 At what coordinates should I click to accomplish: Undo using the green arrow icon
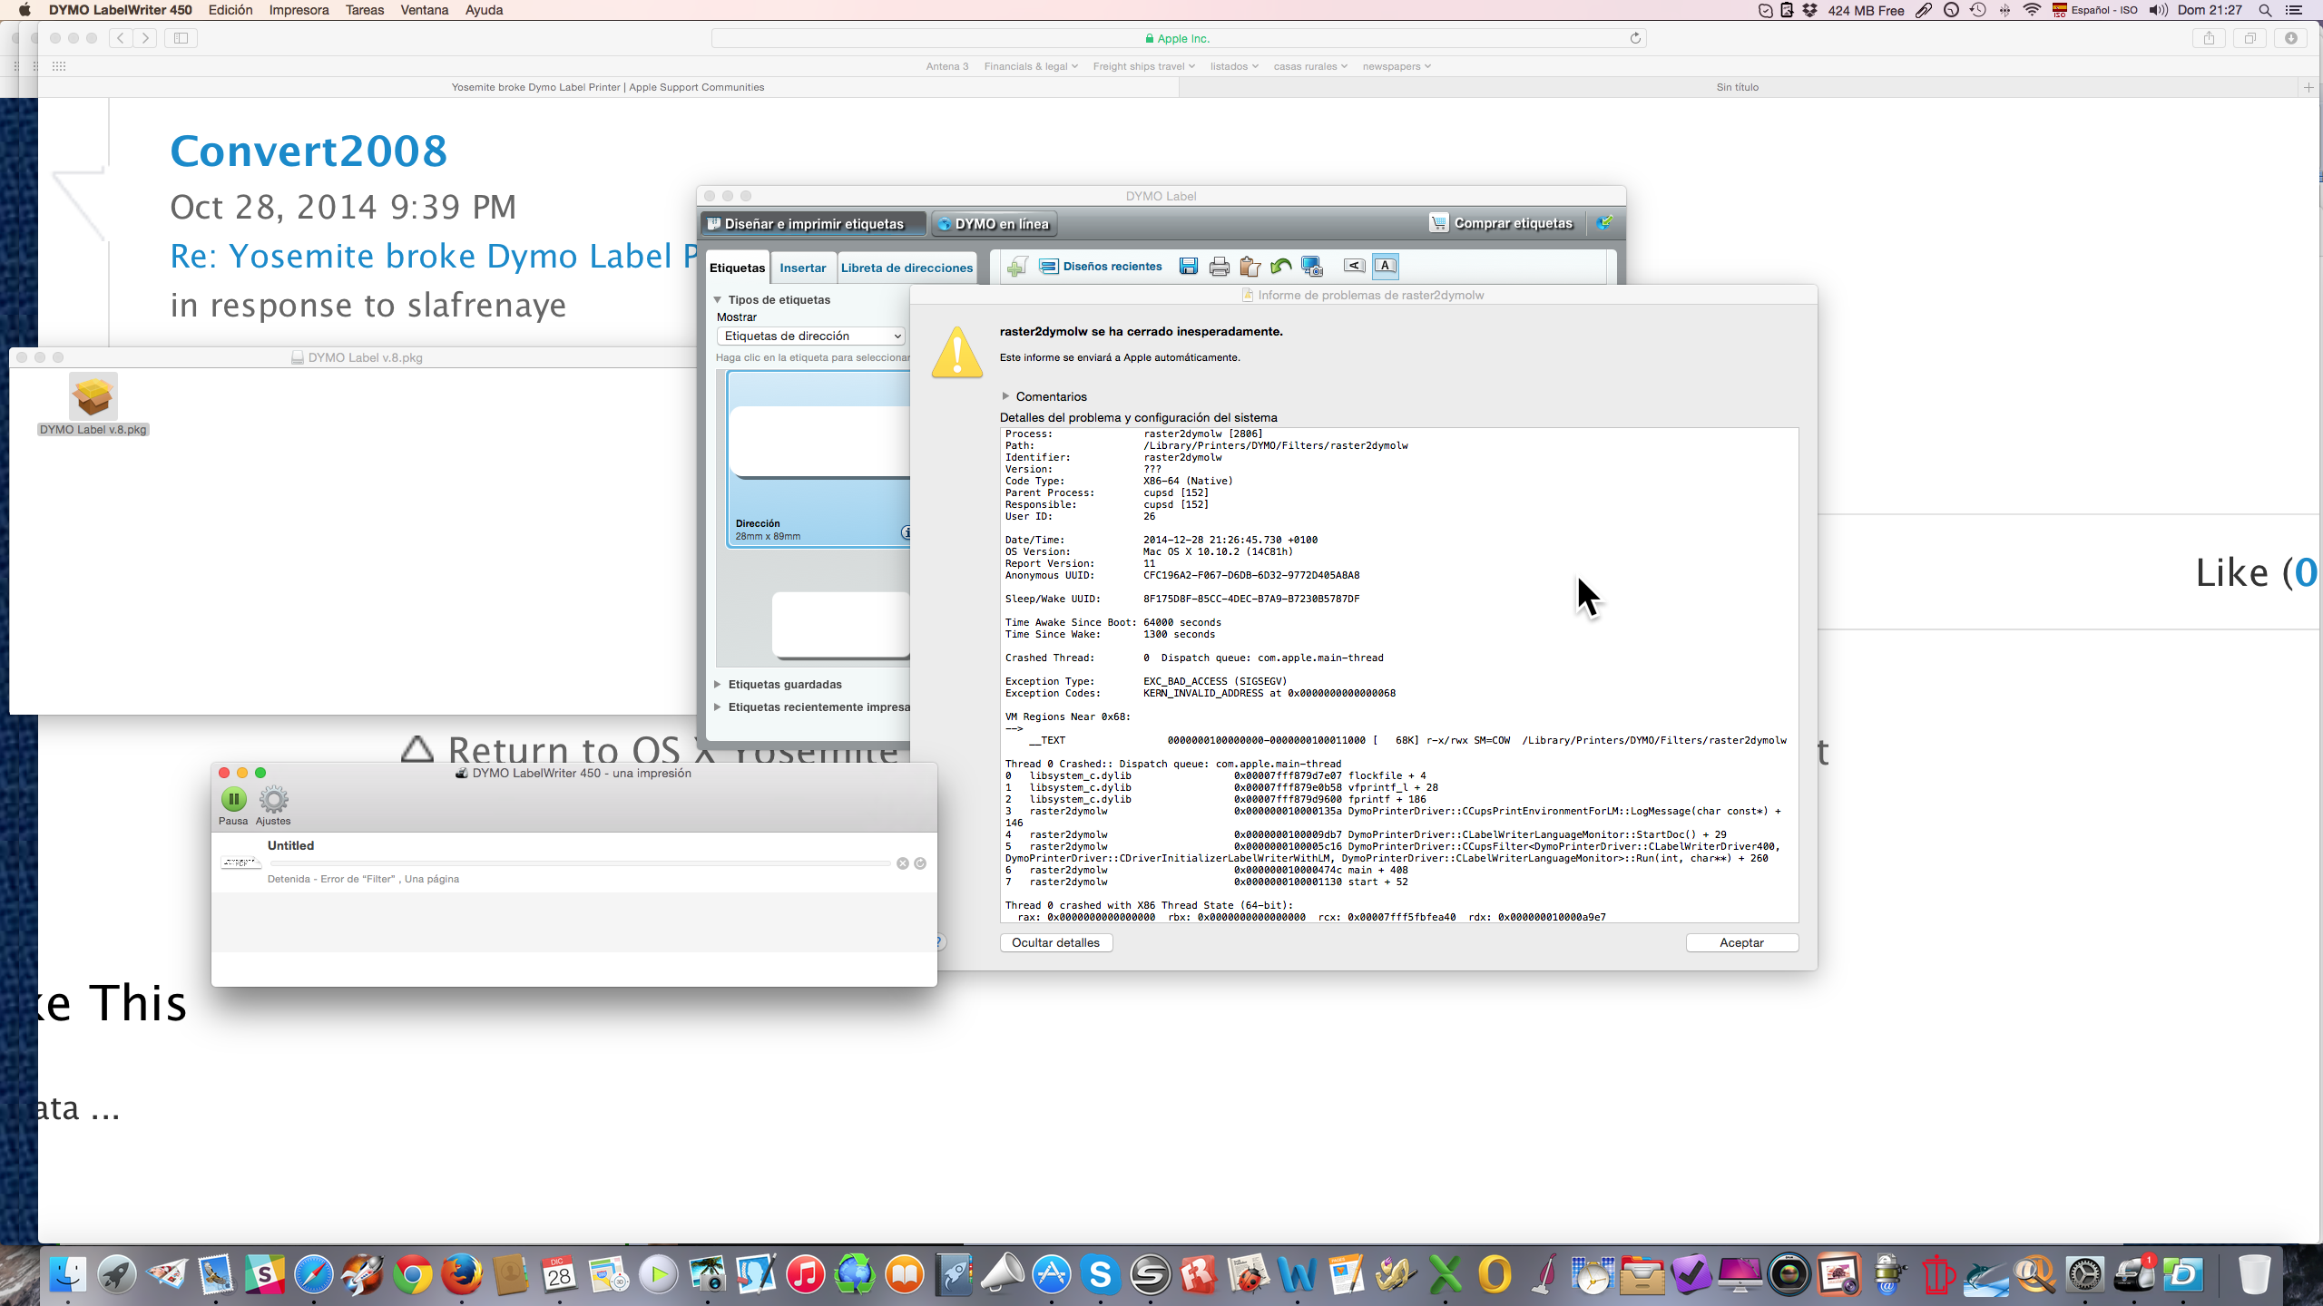pyautogui.click(x=1280, y=267)
